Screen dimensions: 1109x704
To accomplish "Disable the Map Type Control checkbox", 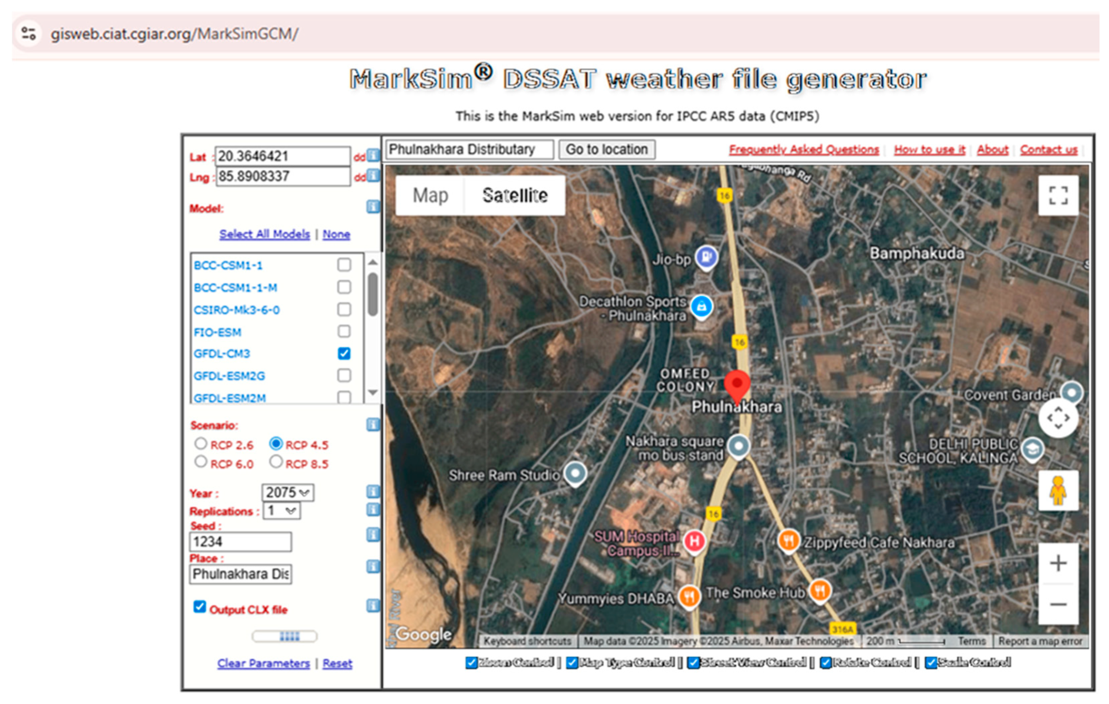I will pyautogui.click(x=572, y=663).
